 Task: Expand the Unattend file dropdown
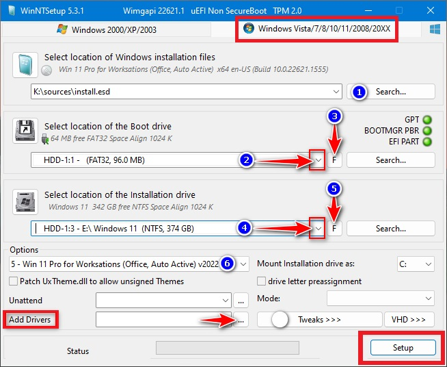[226, 301]
